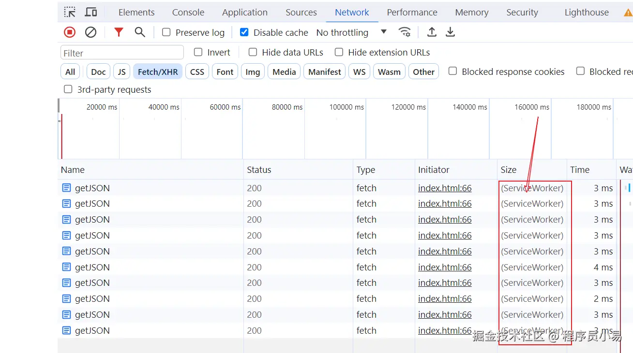The width and height of the screenshot is (633, 353).
Task: Stop recording the network log
Action: [x=70, y=32]
